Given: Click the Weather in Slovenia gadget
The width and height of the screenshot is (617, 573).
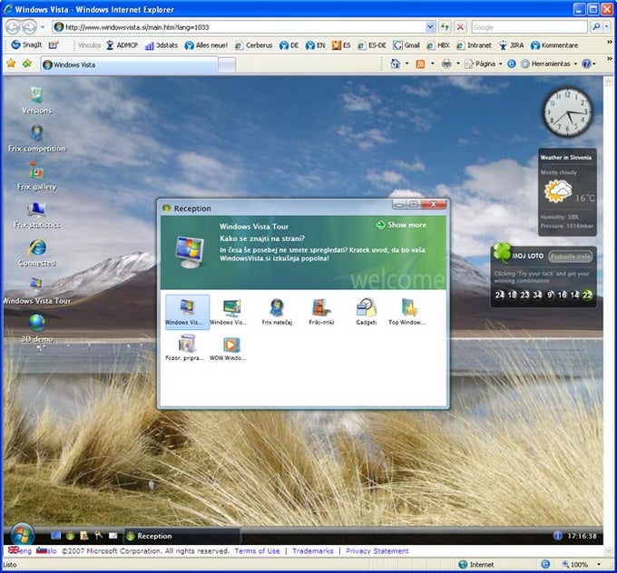Looking at the screenshot, I should 567,192.
